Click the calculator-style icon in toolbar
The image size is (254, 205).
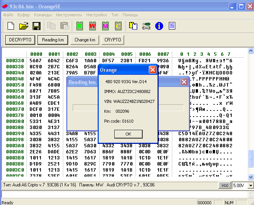pyautogui.click(x=172, y=26)
